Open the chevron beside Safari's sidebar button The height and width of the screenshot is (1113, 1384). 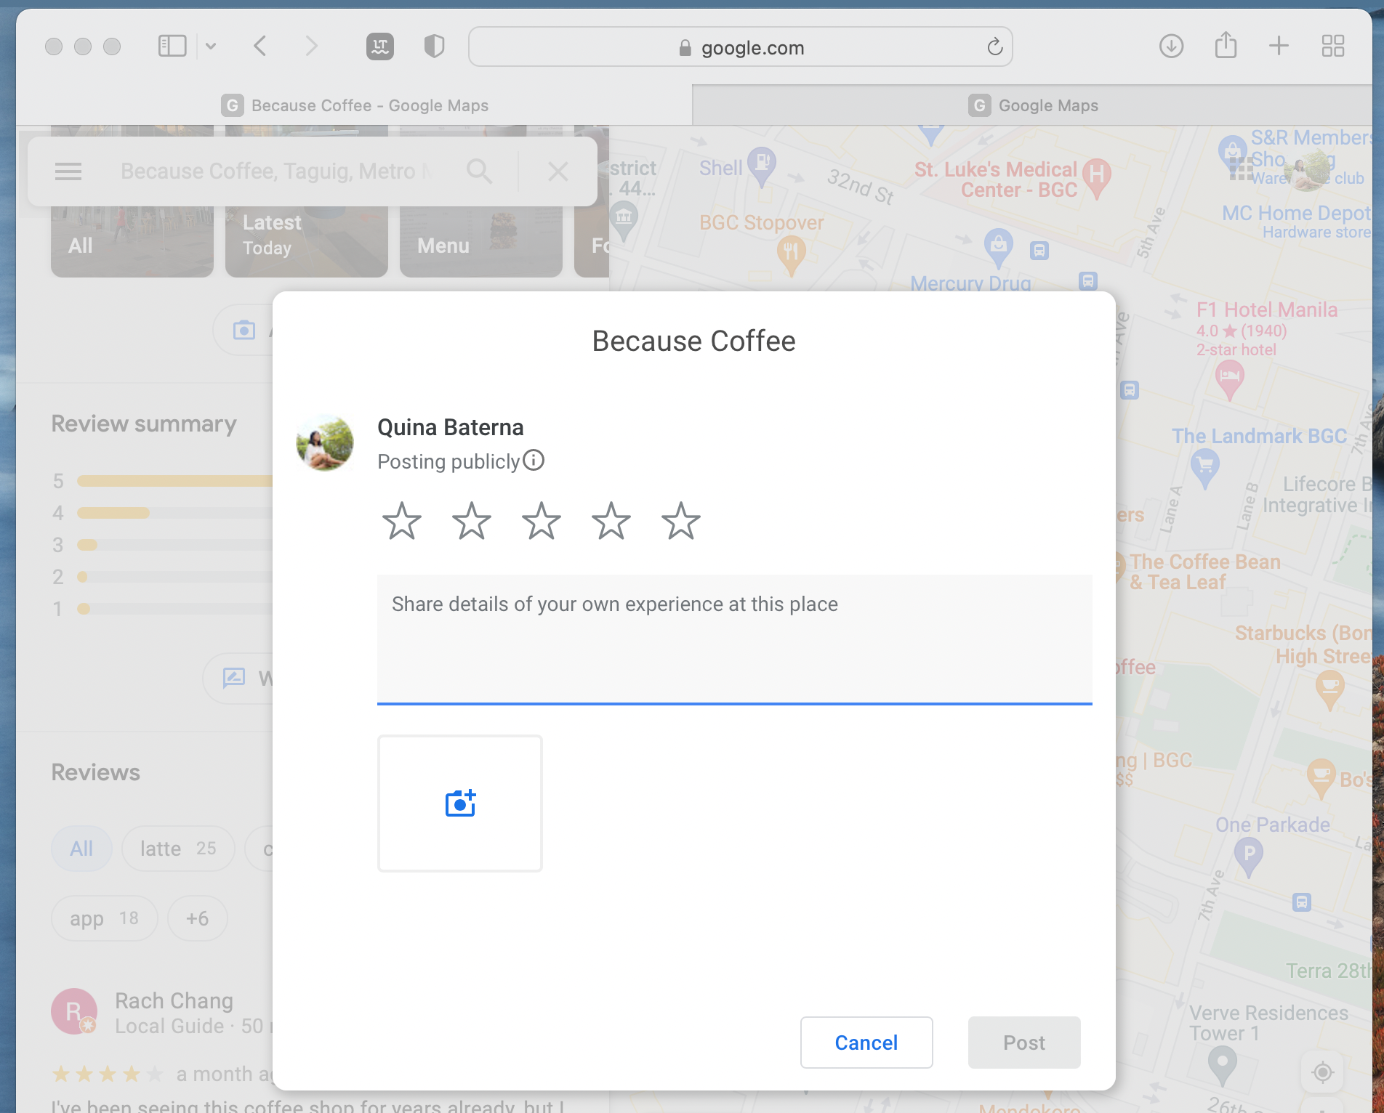click(x=211, y=46)
